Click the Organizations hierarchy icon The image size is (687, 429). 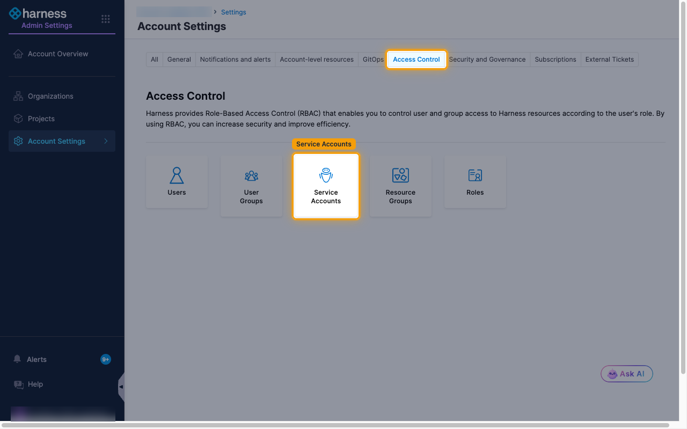pos(18,96)
